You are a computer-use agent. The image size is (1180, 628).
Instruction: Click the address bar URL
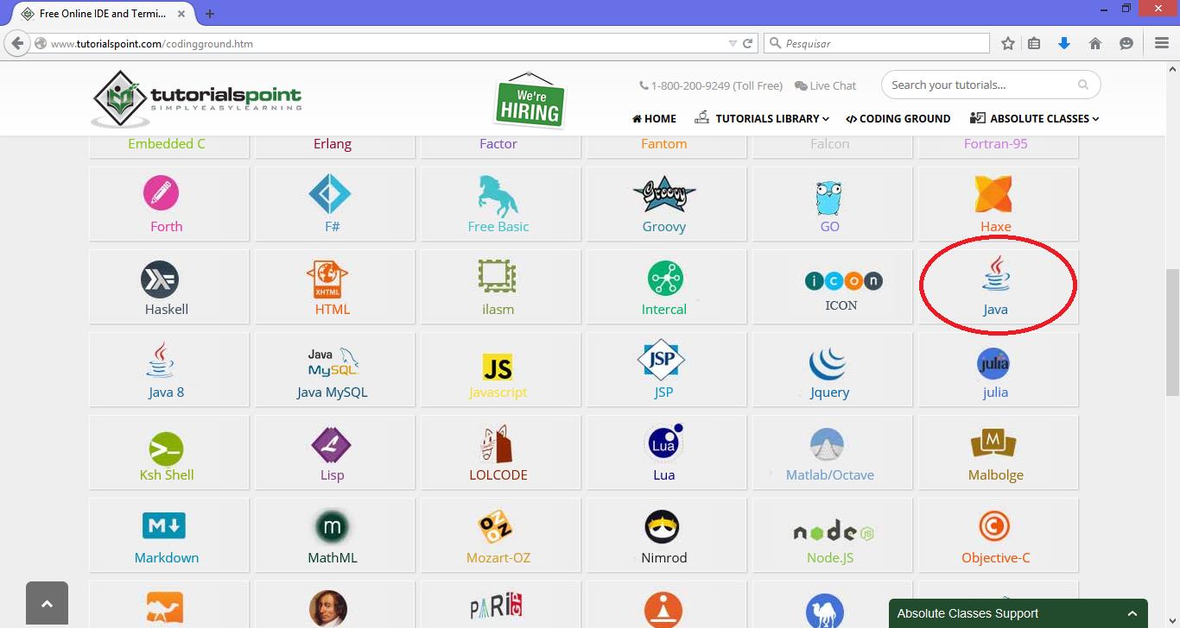[x=152, y=43]
